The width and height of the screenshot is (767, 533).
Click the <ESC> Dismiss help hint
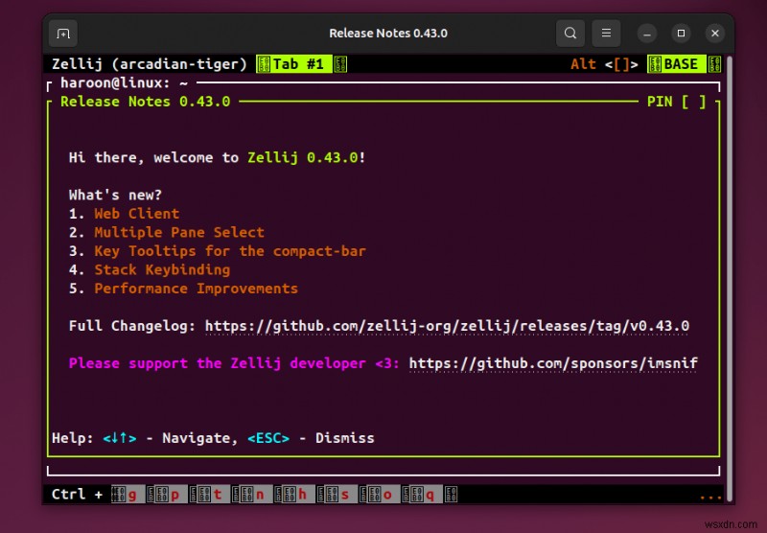tap(311, 438)
